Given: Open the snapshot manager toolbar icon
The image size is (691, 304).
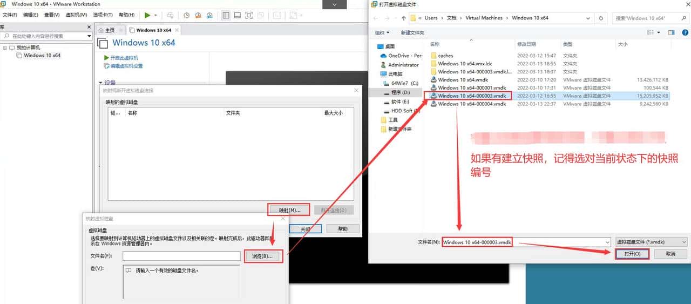Looking at the screenshot, I should click(209, 16).
